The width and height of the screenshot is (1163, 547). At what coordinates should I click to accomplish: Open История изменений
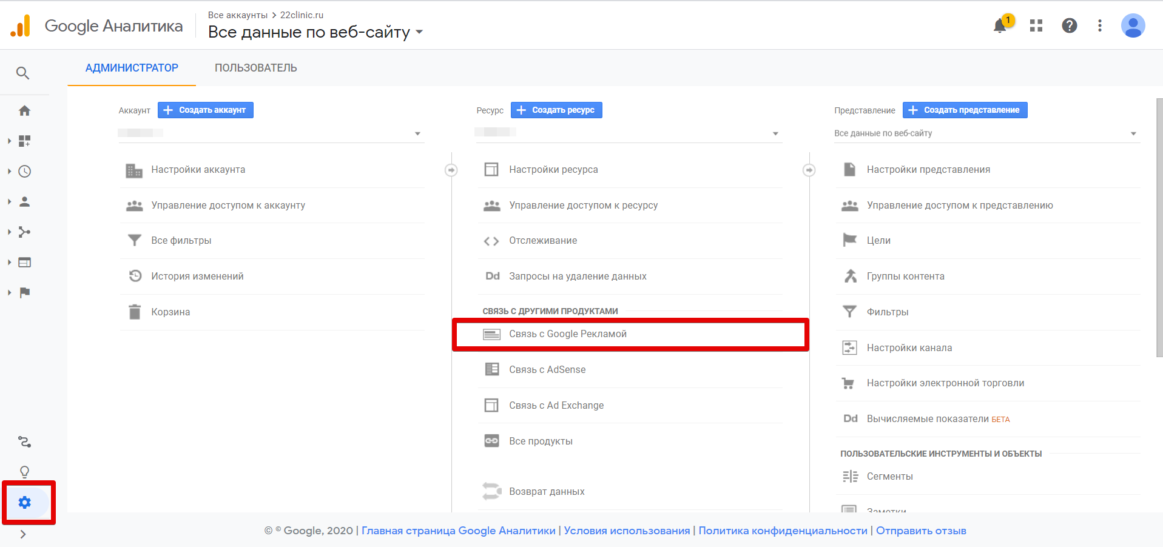click(272, 277)
